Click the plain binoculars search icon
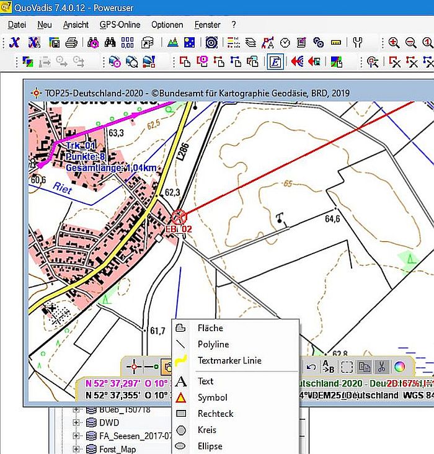Viewport: 434px width, 454px height. click(x=110, y=43)
